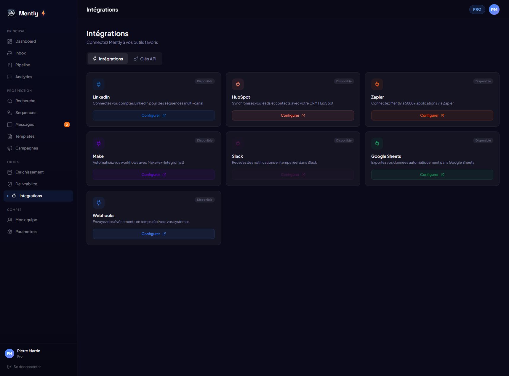This screenshot has height=376, width=509.
Task: Click the Zapier card plug icon
Action: [377, 84]
